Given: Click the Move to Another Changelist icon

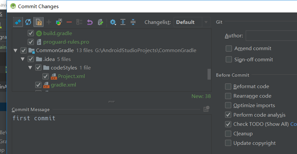Looking at the screenshot, I should (59, 22).
